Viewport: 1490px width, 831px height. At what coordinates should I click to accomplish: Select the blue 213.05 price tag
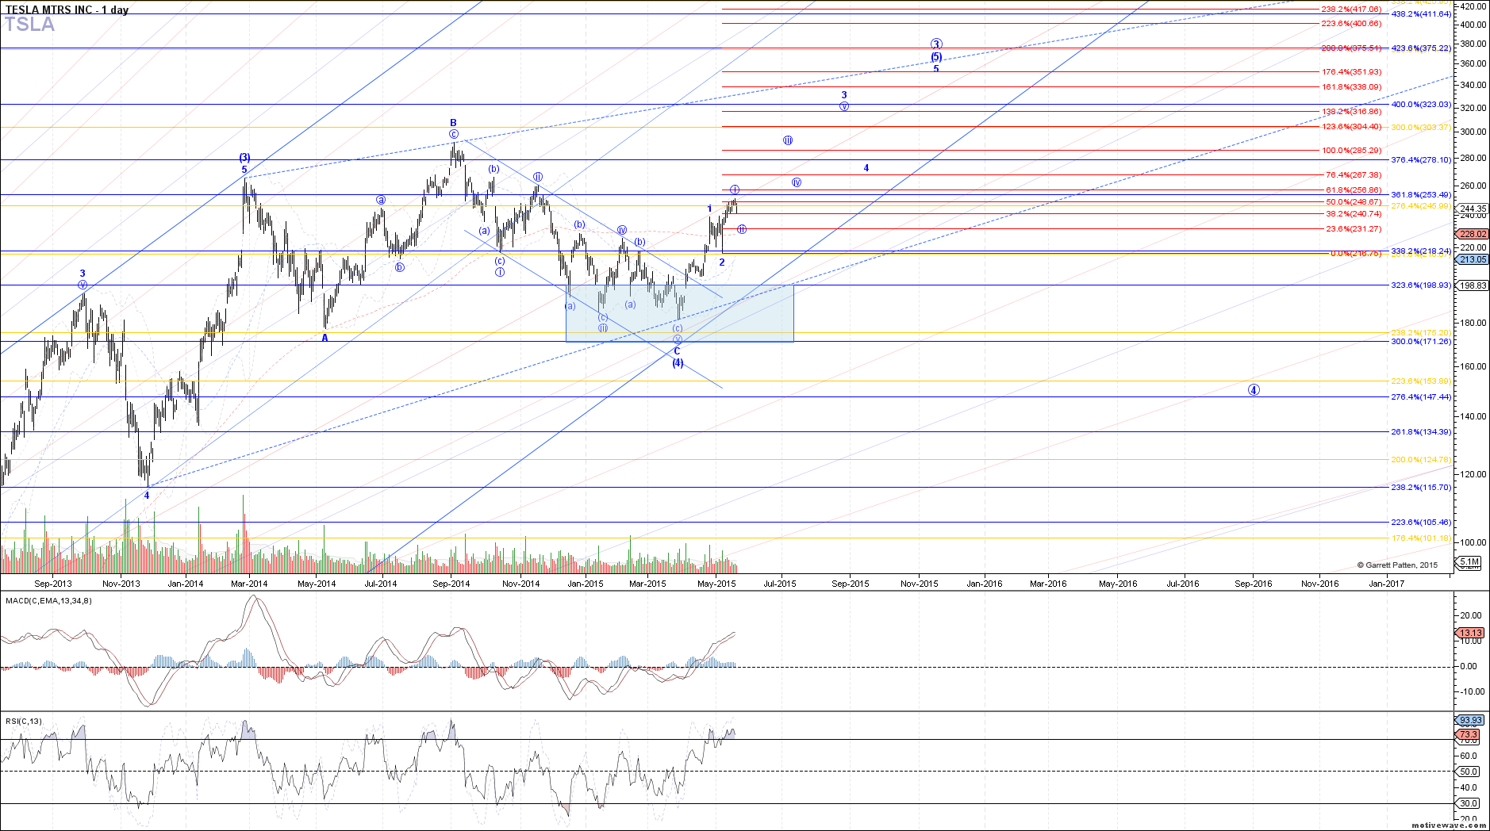click(1473, 259)
